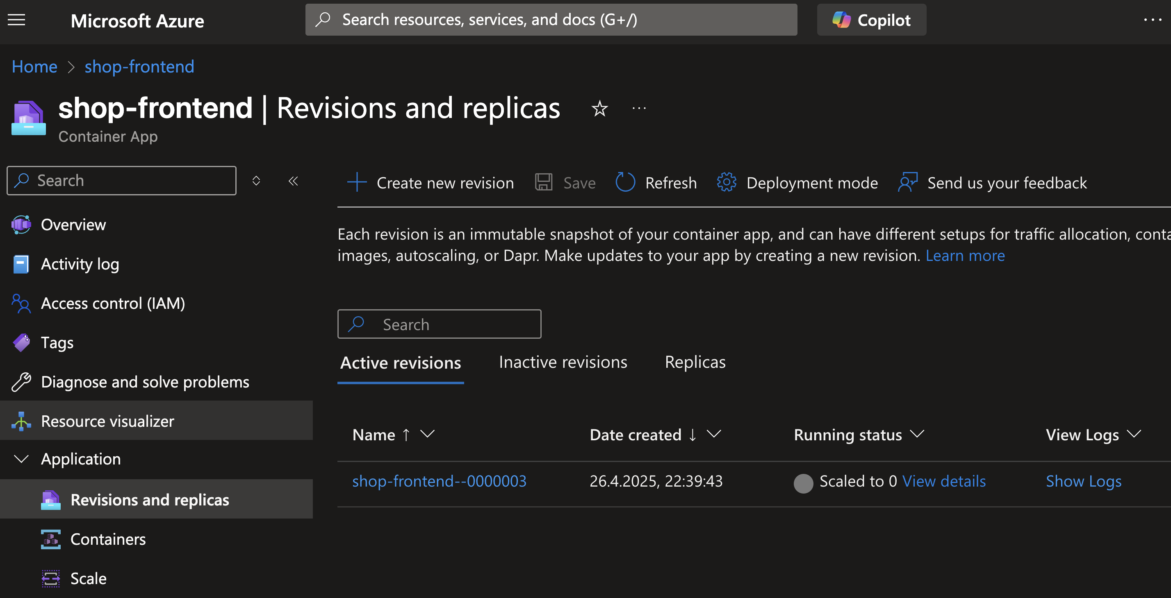Open Running status column dropdown chevron
Image resolution: width=1171 pixels, height=598 pixels.
coord(917,435)
